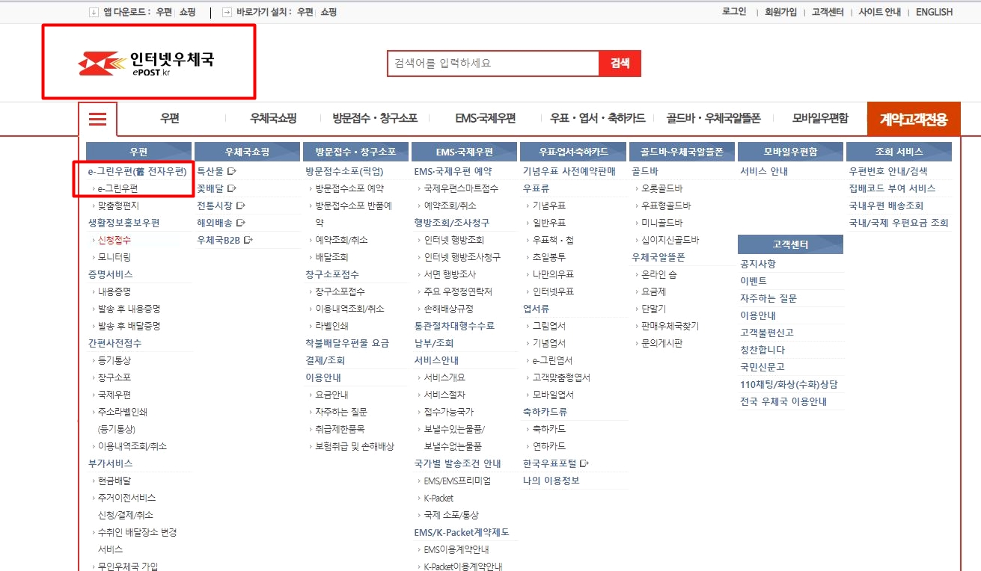
Task: Open 접수가능국가 item
Action: tap(448, 412)
